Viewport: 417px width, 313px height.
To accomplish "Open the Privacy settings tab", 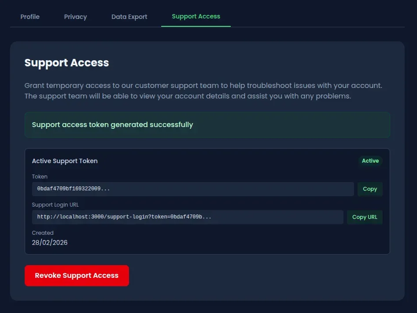I will click(x=75, y=17).
